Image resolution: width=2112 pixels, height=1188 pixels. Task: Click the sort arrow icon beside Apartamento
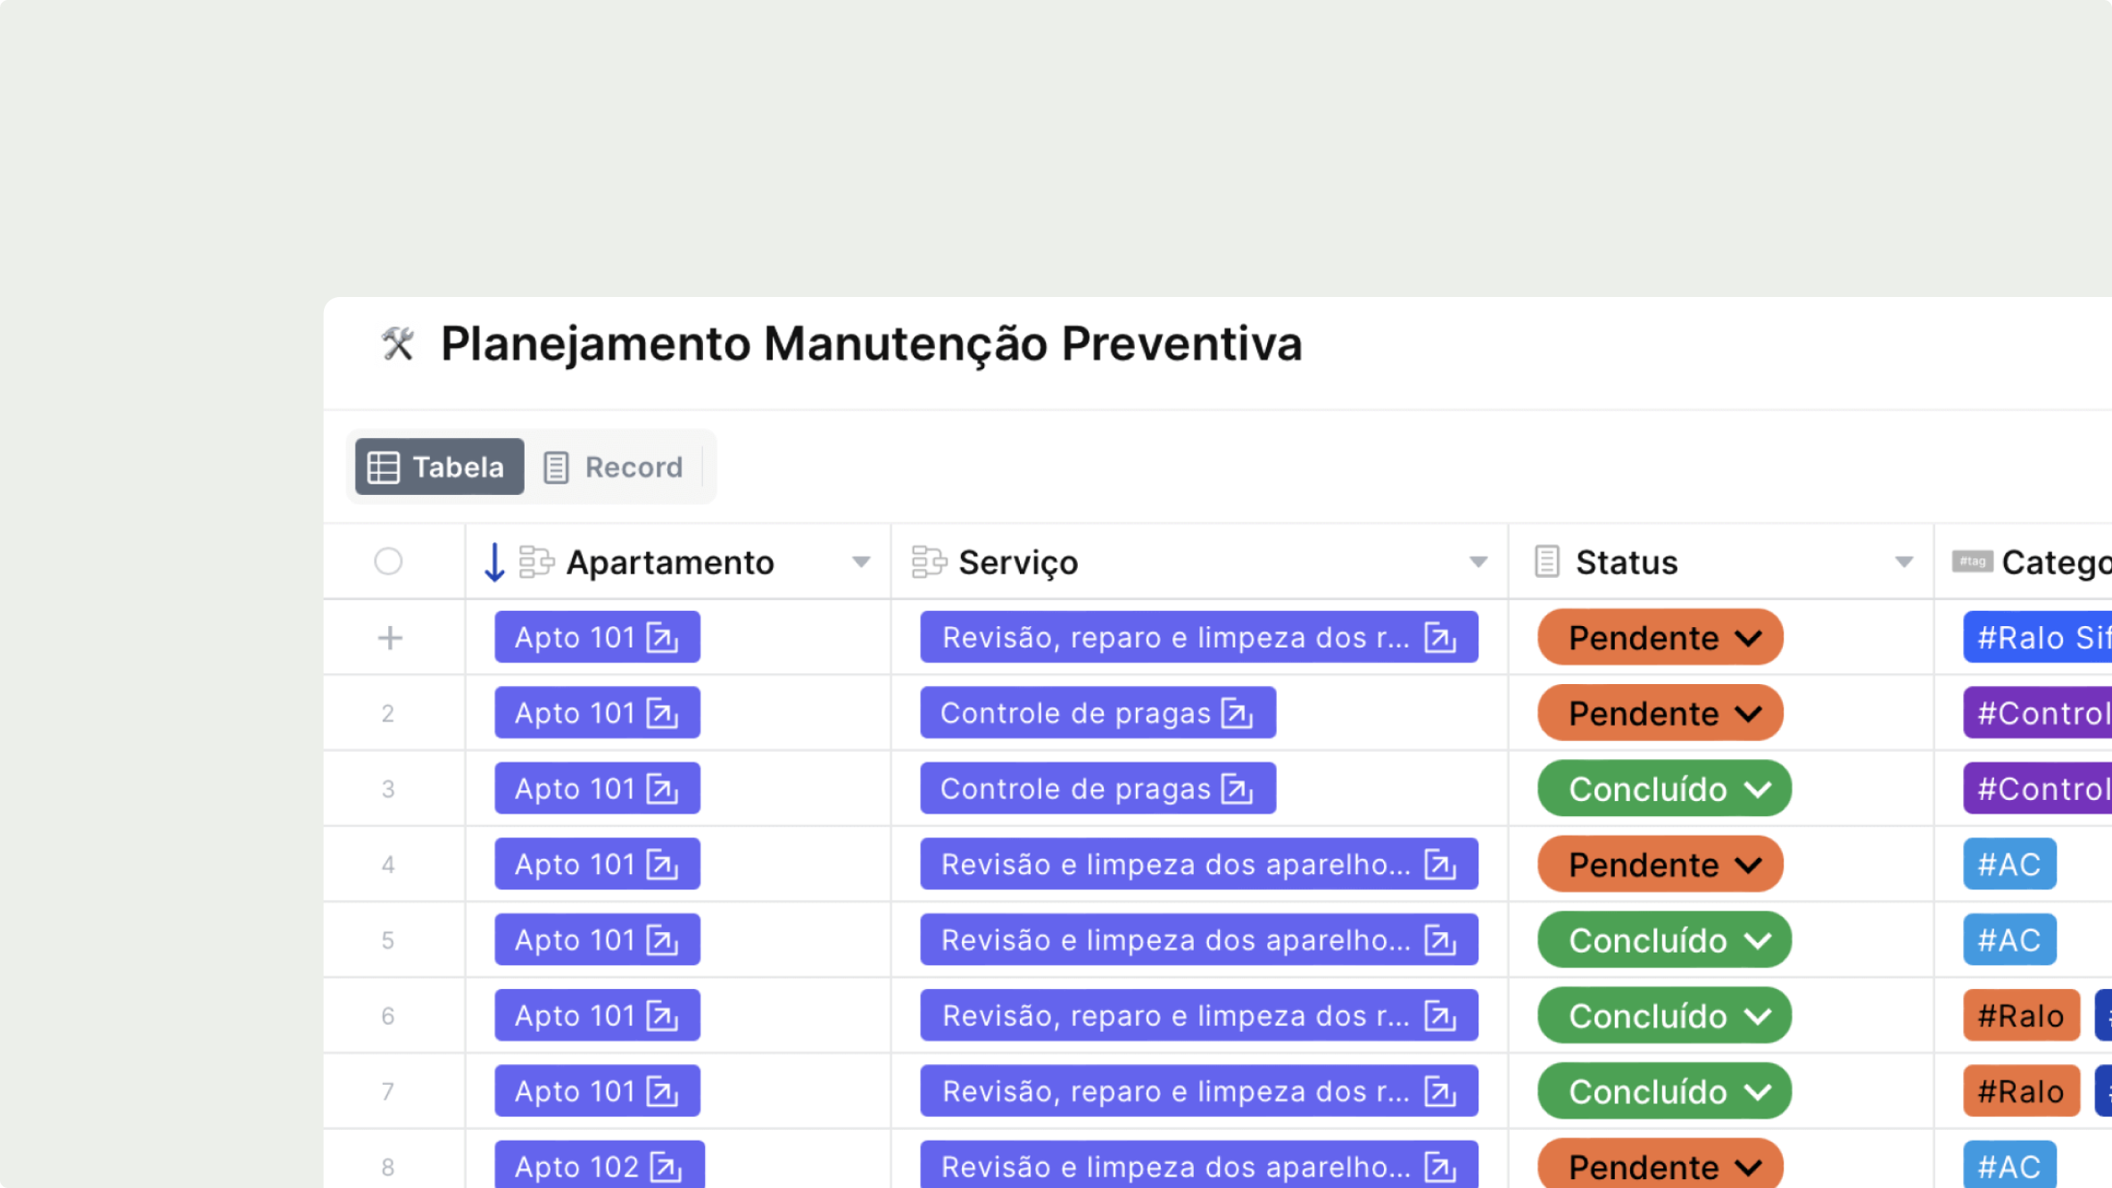point(494,563)
